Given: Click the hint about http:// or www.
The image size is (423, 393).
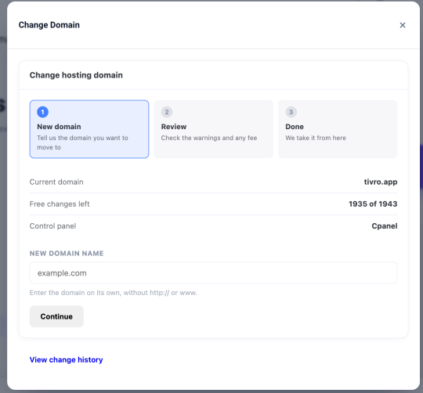Looking at the screenshot, I should (114, 293).
